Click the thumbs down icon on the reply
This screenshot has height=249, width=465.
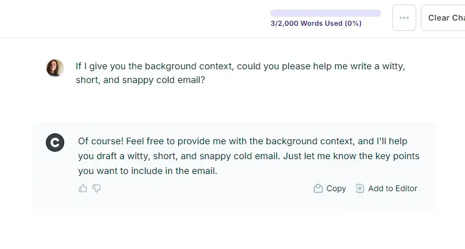point(97,188)
